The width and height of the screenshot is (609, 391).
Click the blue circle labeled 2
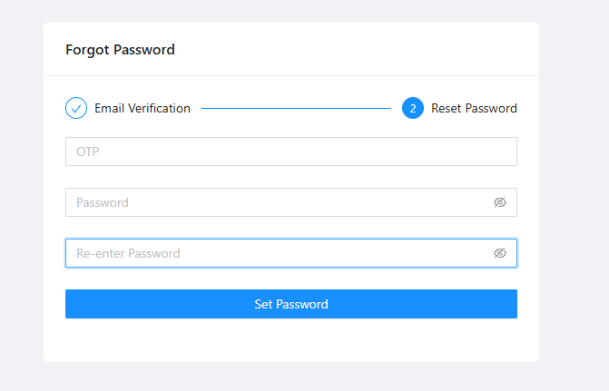(413, 108)
